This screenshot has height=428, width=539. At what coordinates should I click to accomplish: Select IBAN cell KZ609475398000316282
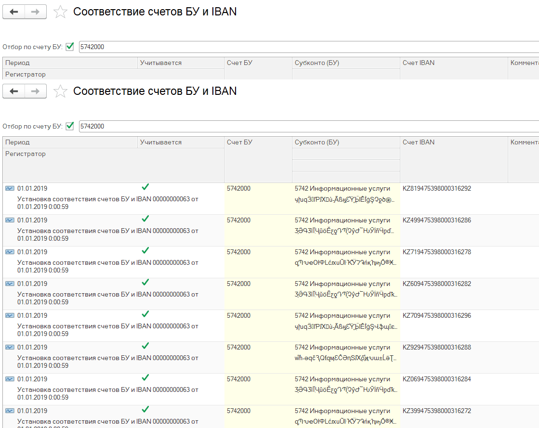(437, 284)
